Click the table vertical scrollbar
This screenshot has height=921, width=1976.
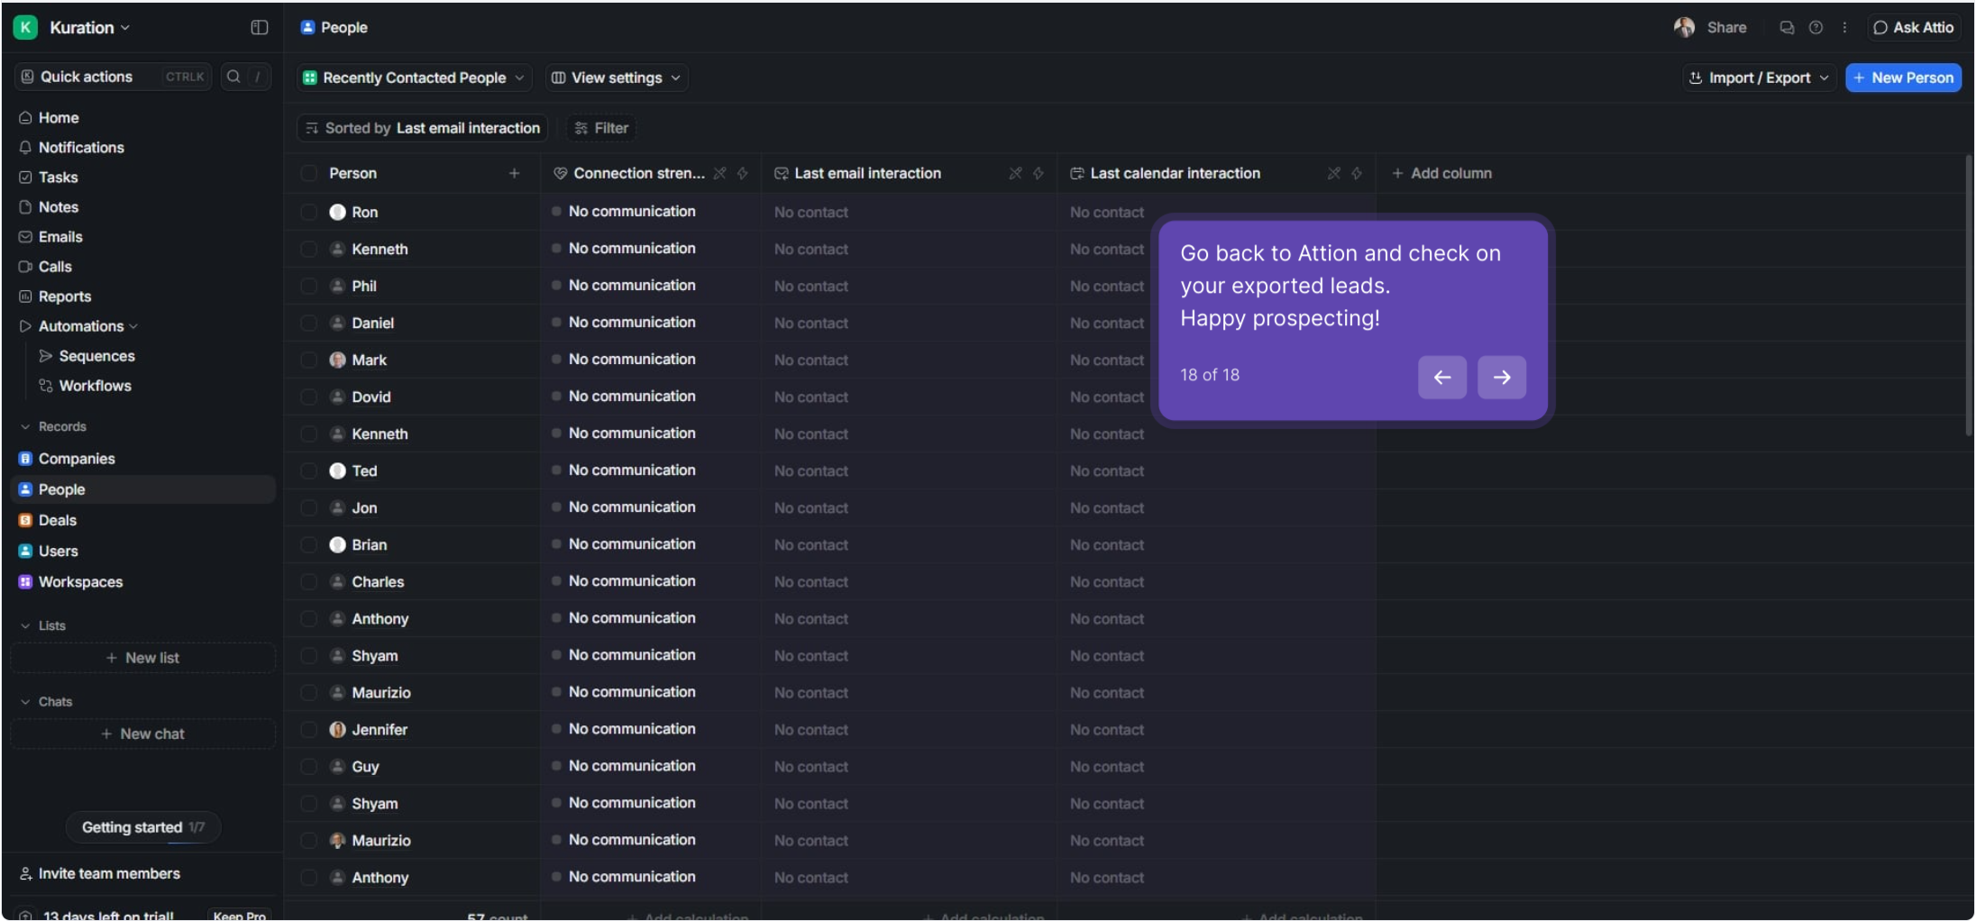point(1968,296)
